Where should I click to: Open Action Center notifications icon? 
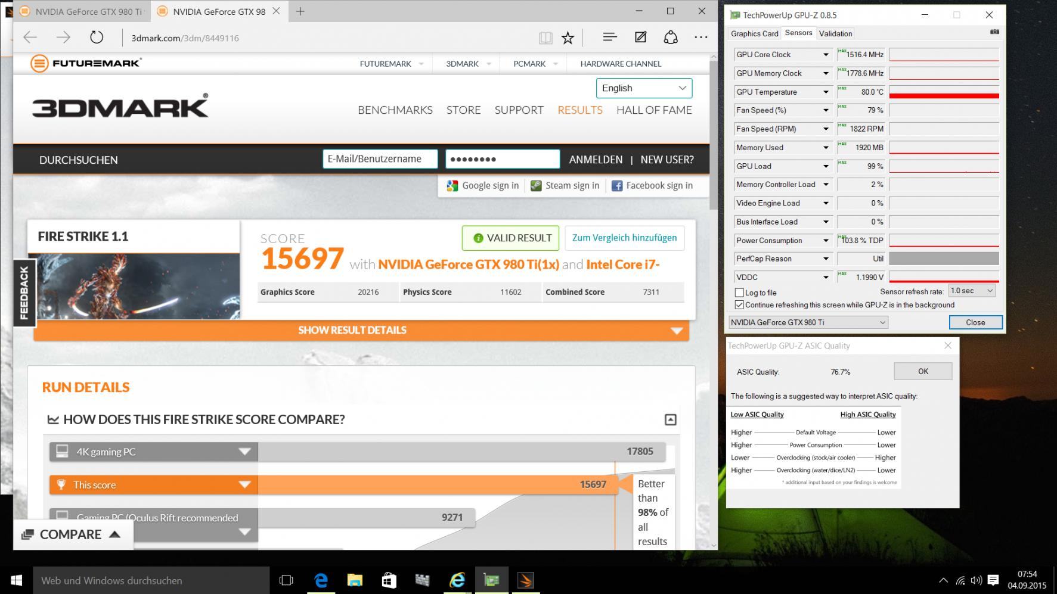coord(993,580)
